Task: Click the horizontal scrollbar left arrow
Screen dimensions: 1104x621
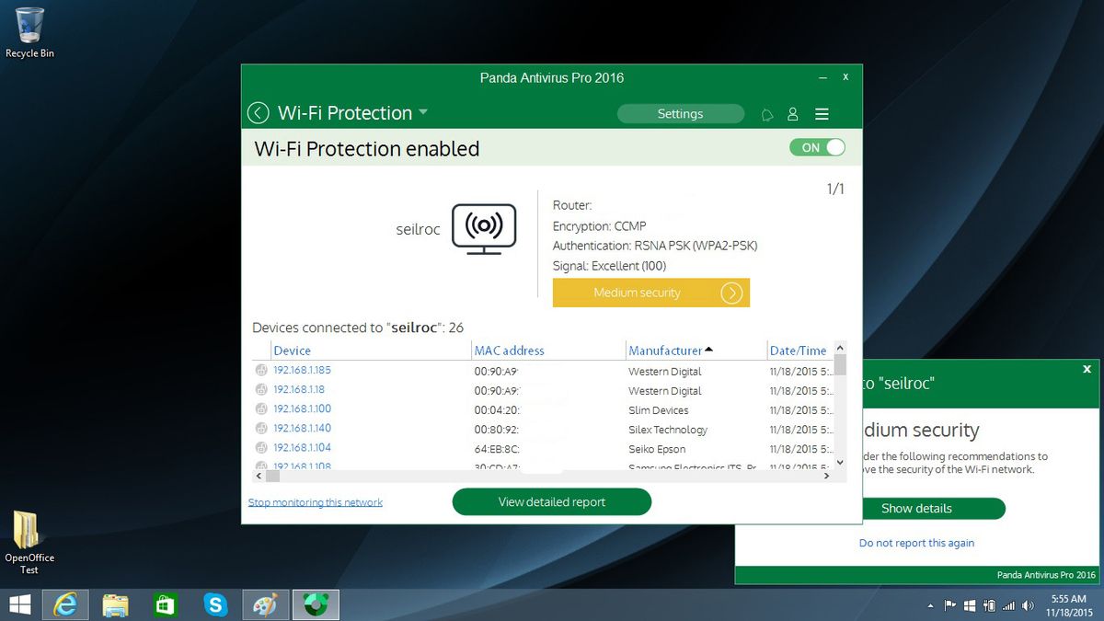Action: point(259,476)
